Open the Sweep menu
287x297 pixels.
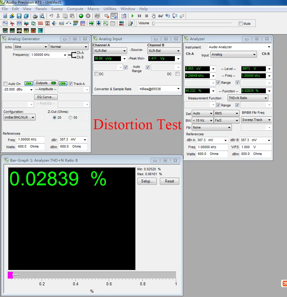pyautogui.click(x=57, y=9)
